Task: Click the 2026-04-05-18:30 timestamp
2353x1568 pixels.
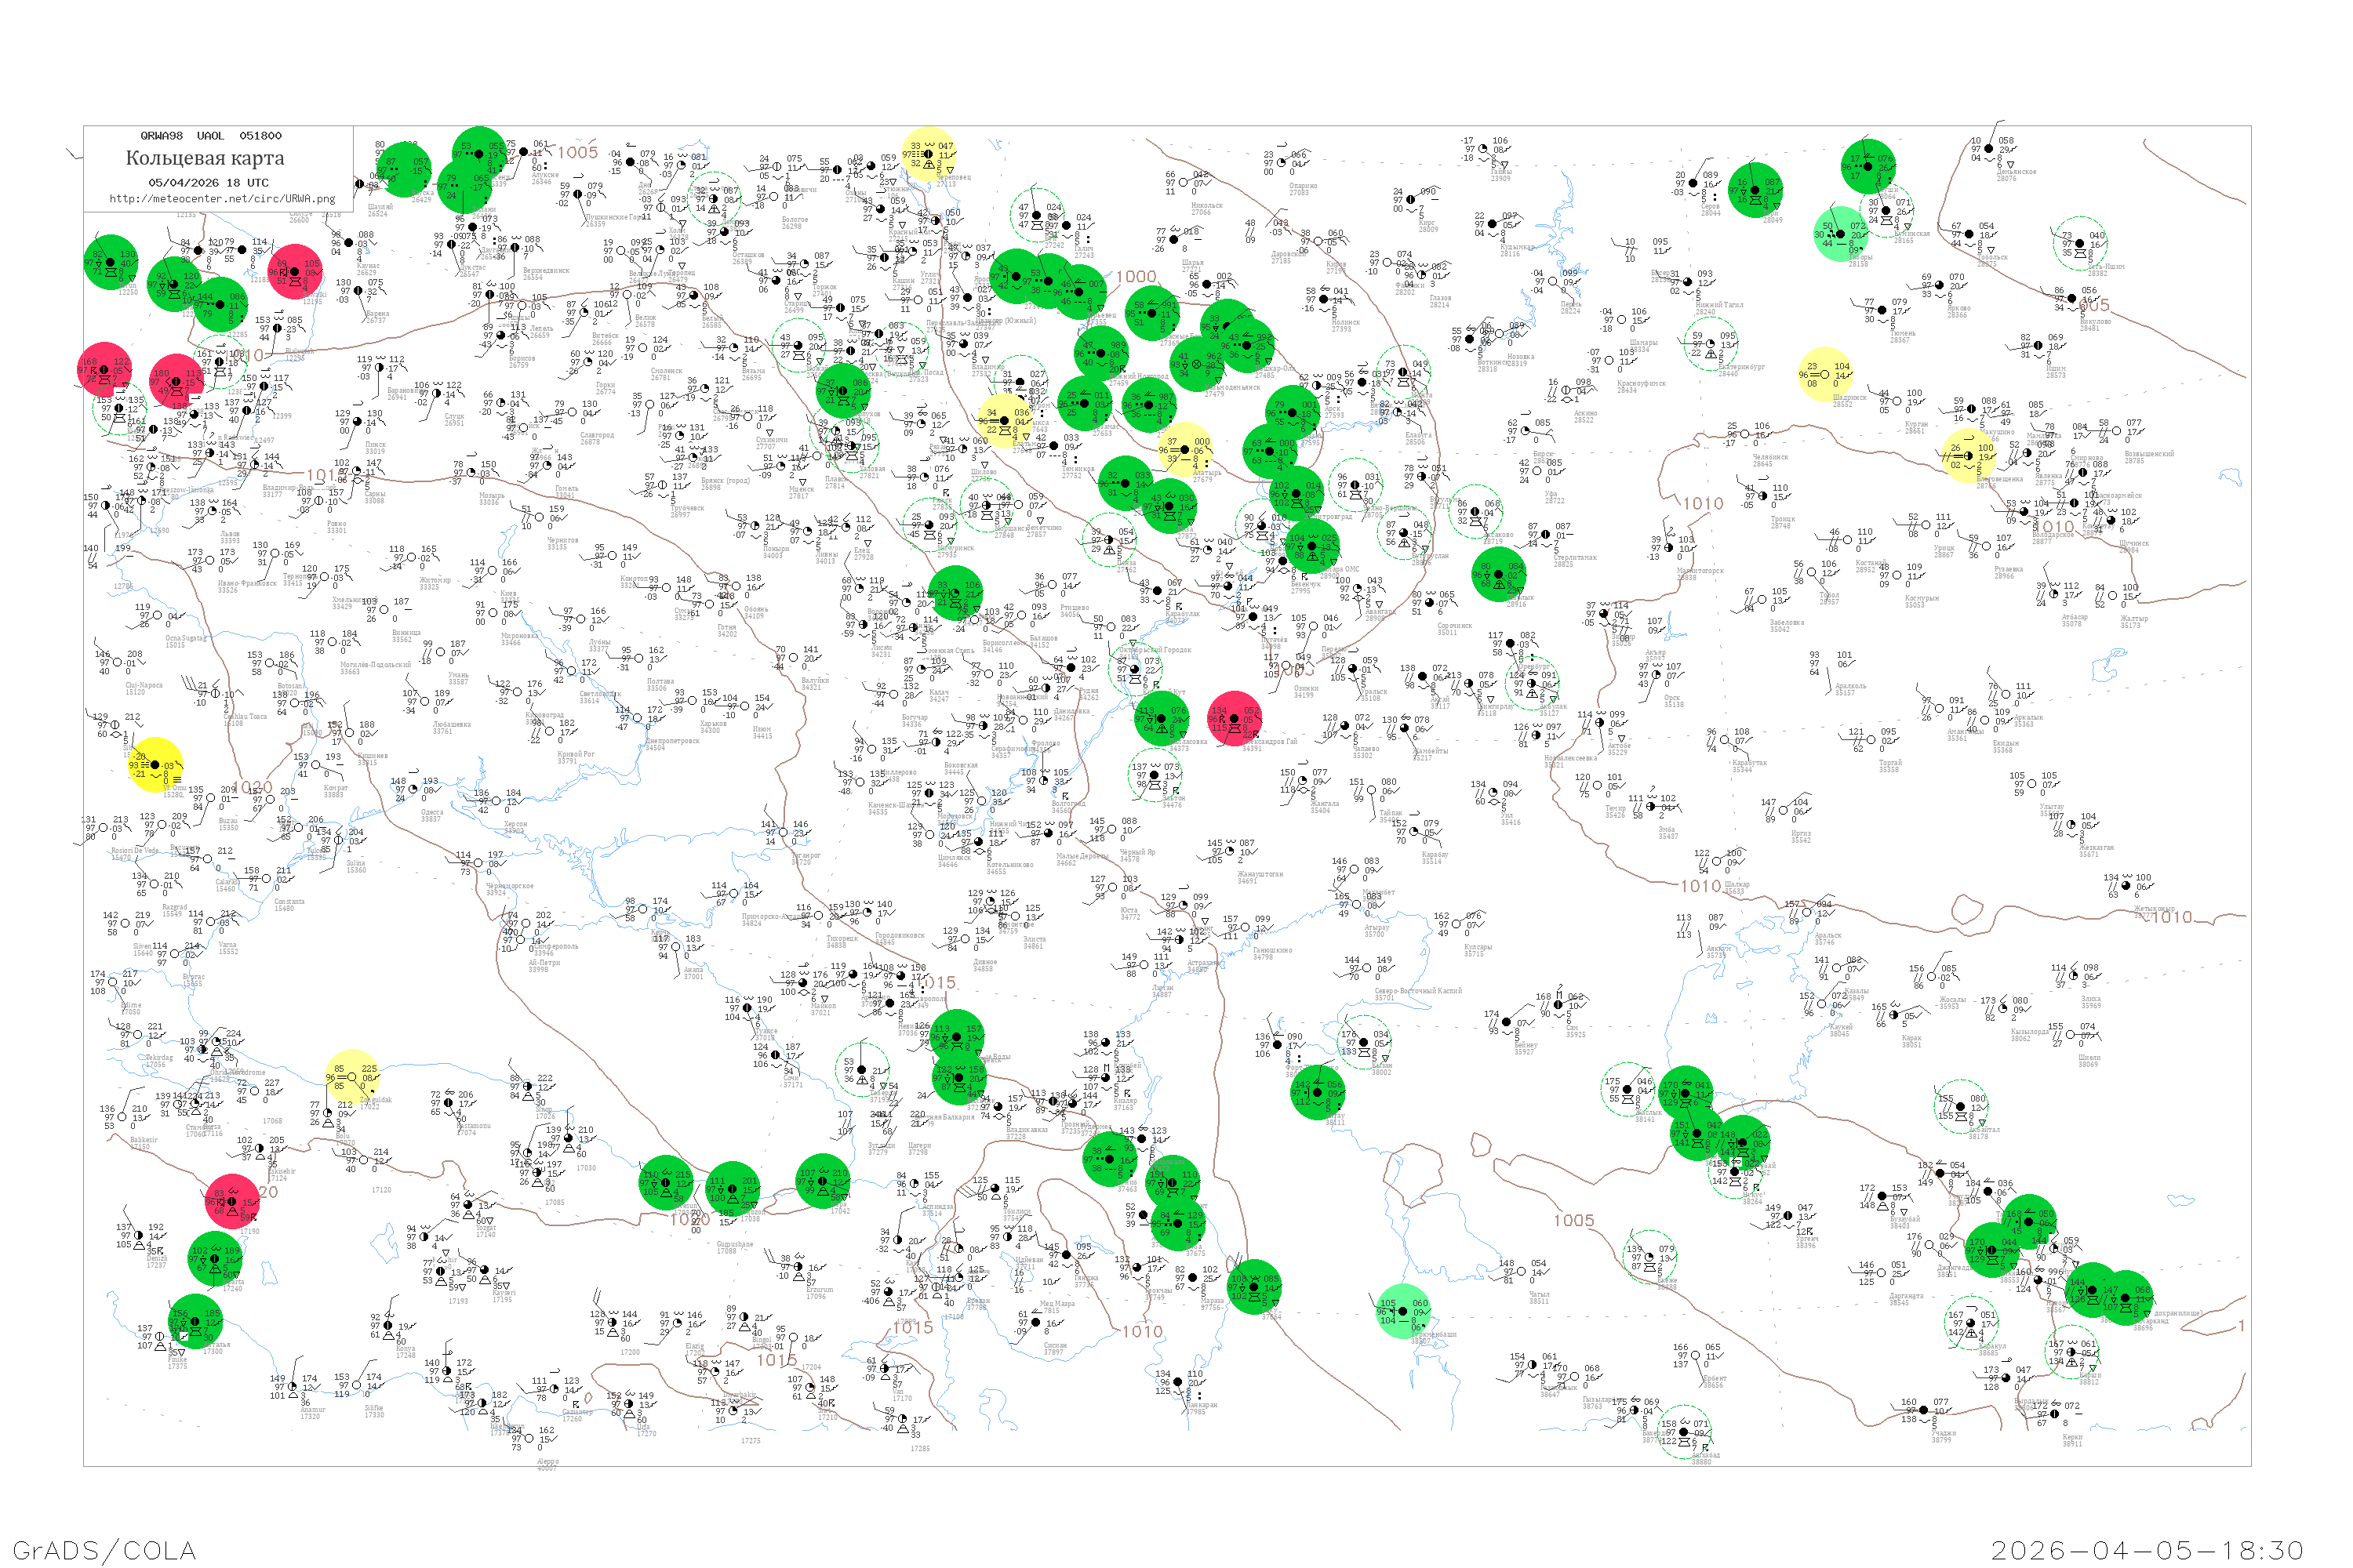Action: point(2147,1550)
